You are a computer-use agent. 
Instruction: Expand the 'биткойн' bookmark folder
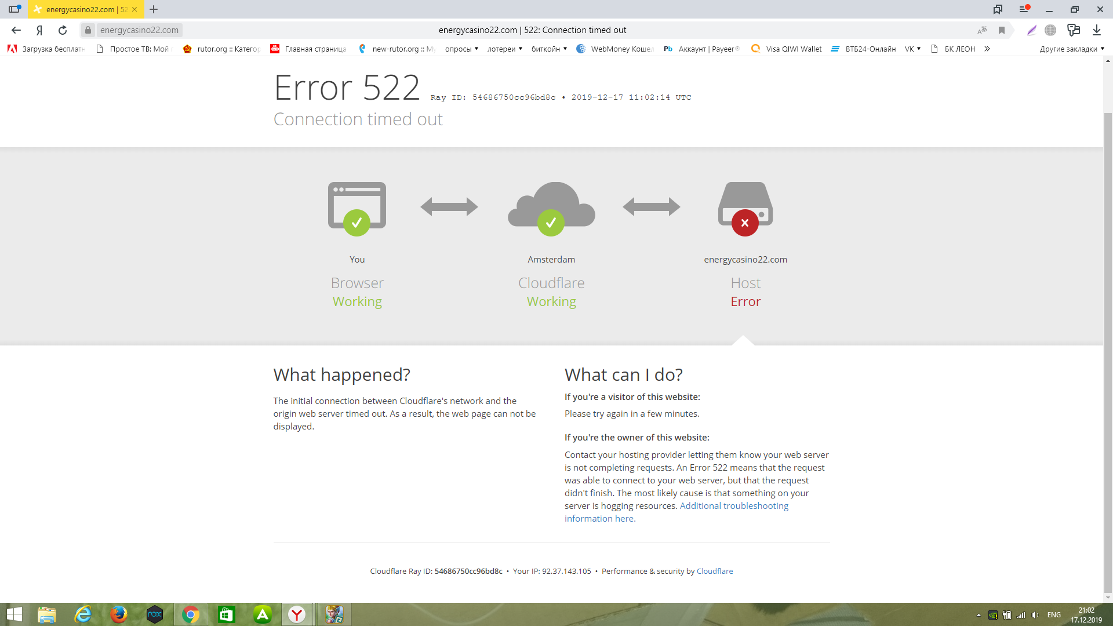pyautogui.click(x=549, y=49)
